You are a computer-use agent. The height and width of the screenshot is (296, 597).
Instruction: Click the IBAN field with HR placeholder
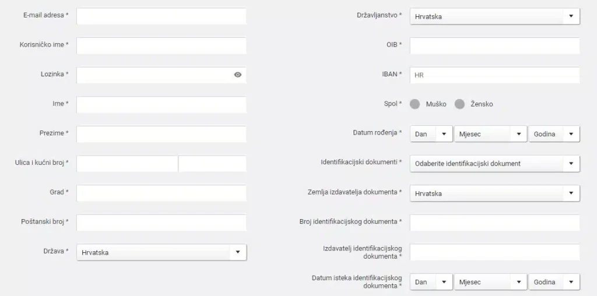pyautogui.click(x=494, y=75)
